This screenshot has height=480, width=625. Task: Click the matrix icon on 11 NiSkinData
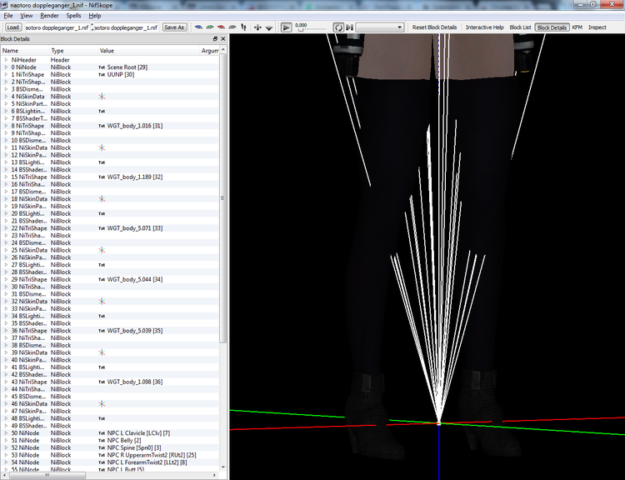[x=102, y=147]
